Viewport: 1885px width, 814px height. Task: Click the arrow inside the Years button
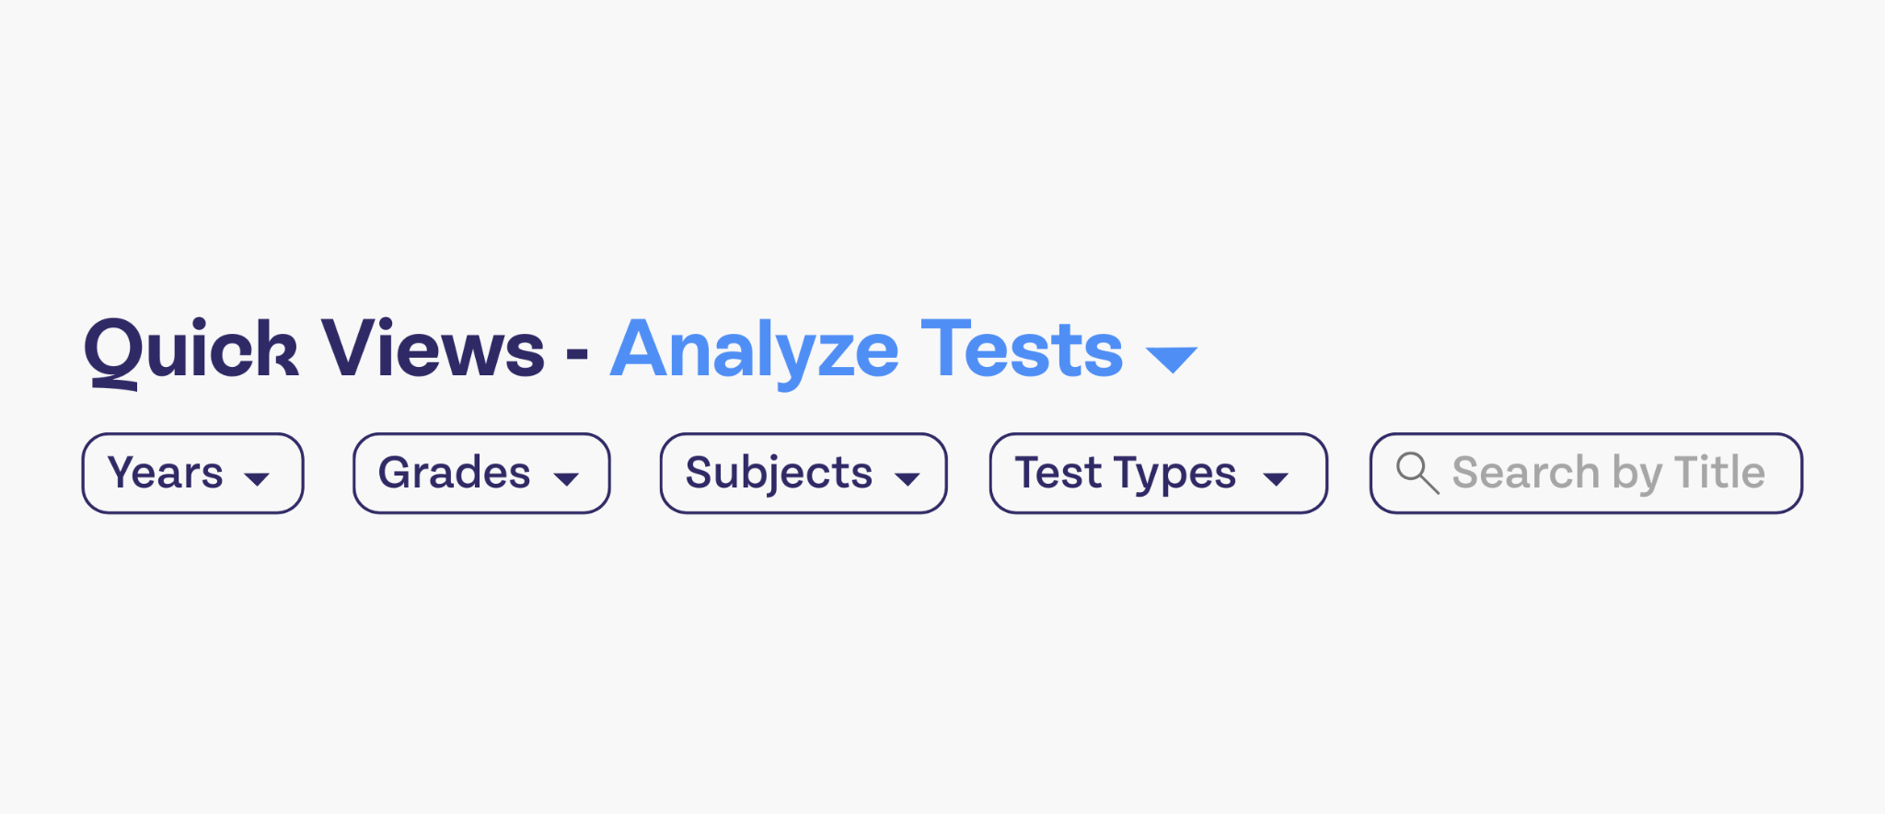coord(258,477)
